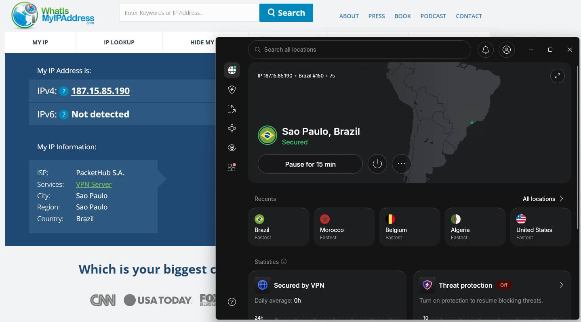Image resolution: width=581 pixels, height=322 pixels.
Task: Click the Threat protection Off badge
Action: click(504, 285)
